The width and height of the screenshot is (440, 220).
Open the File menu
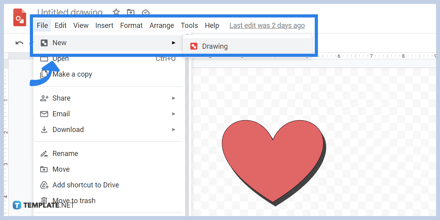pyautogui.click(x=42, y=26)
